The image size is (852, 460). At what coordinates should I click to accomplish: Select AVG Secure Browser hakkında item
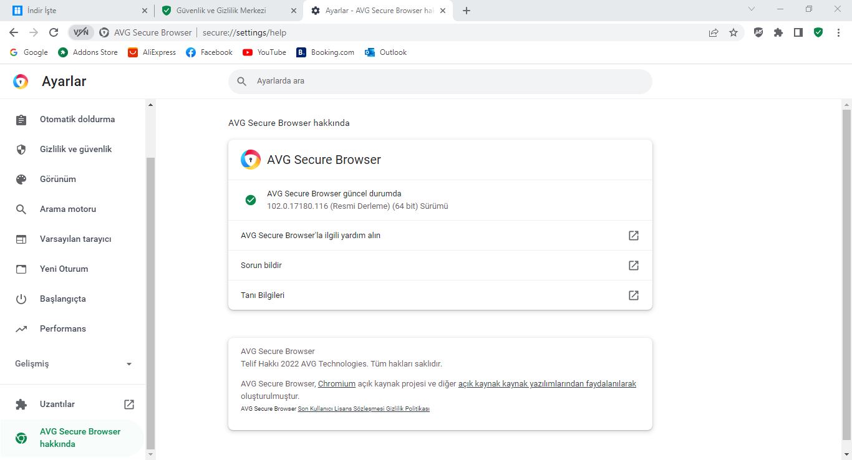click(x=73, y=438)
